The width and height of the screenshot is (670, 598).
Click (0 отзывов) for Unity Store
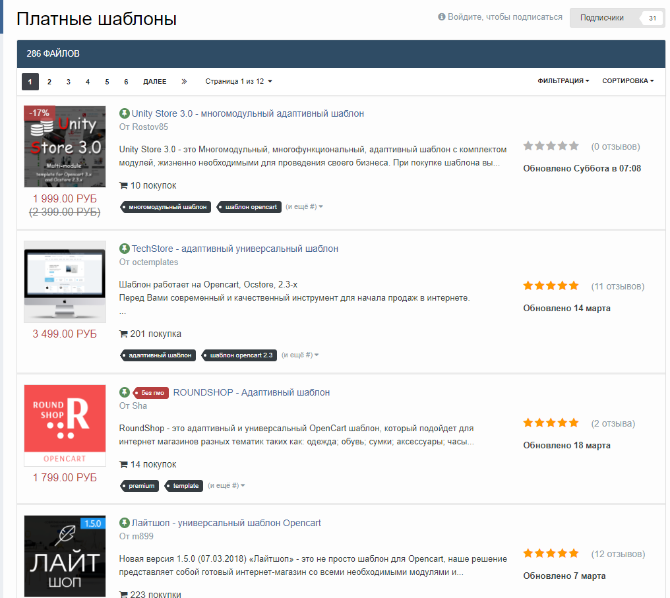616,146
